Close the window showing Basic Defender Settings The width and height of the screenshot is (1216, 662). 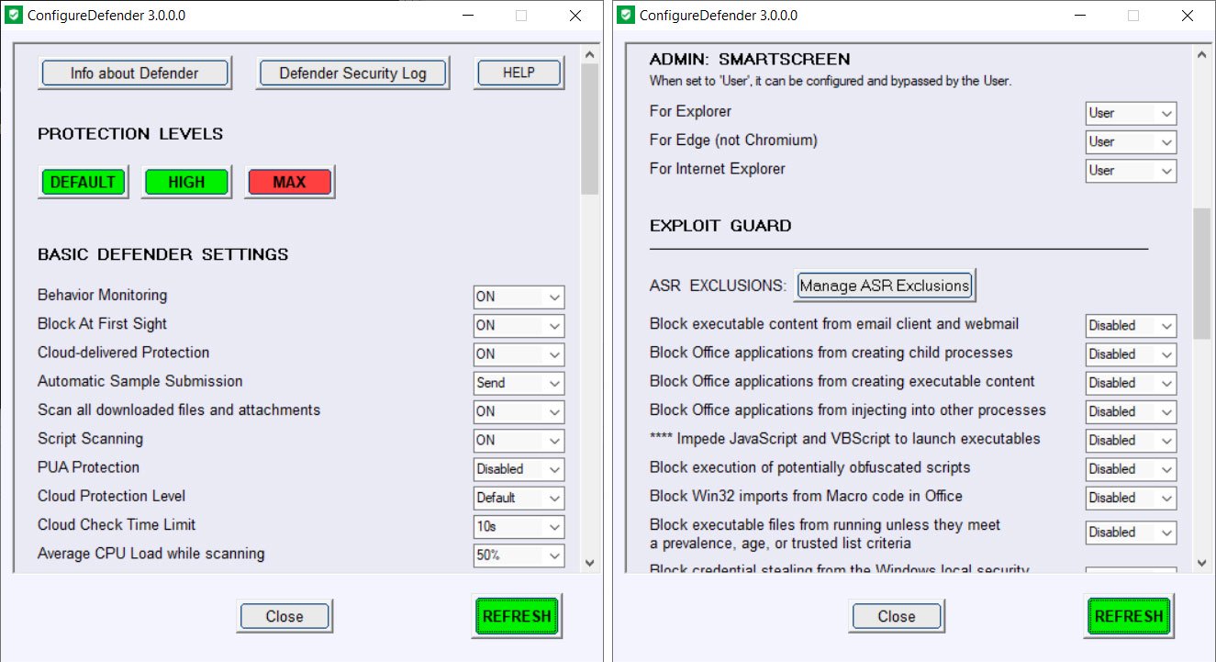click(284, 617)
